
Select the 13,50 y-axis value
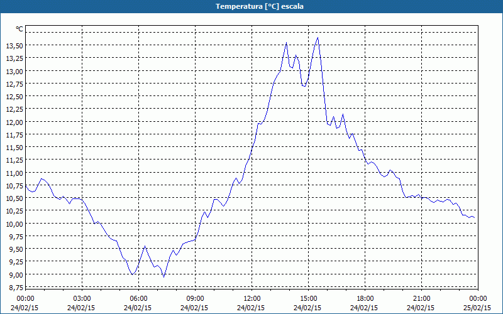tap(14, 46)
